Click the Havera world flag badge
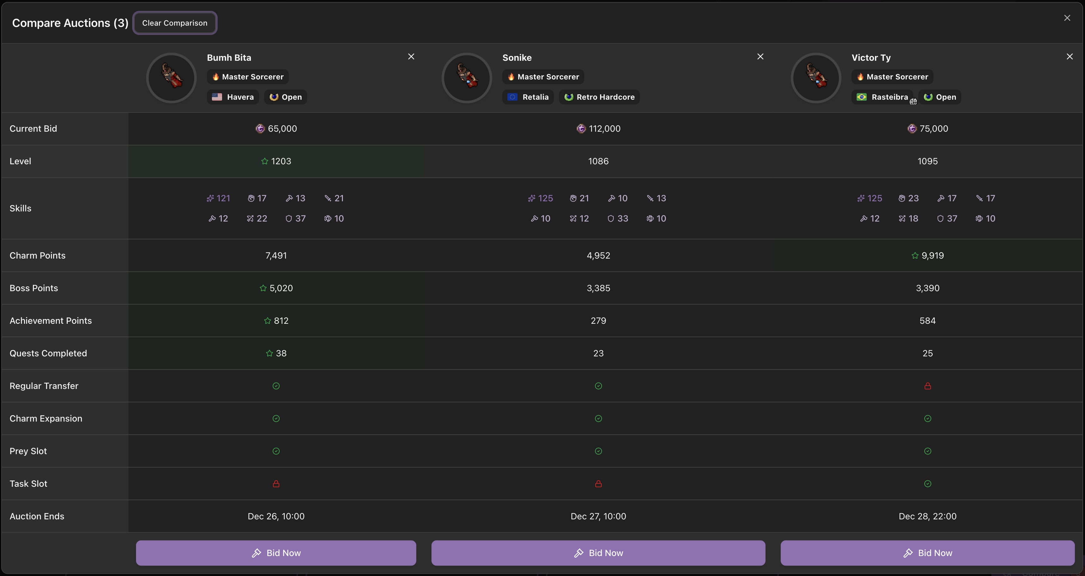The image size is (1085, 576). click(233, 97)
